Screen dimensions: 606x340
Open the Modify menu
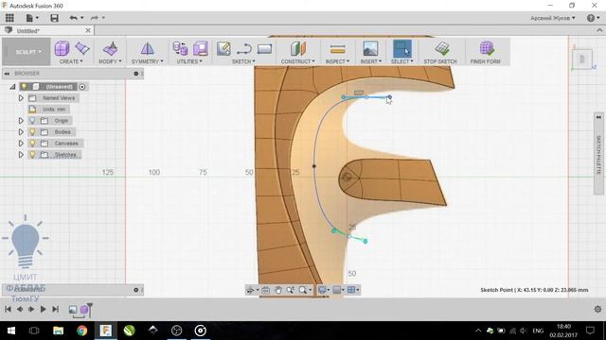coord(110,61)
